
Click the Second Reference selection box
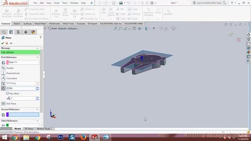tap(23, 115)
